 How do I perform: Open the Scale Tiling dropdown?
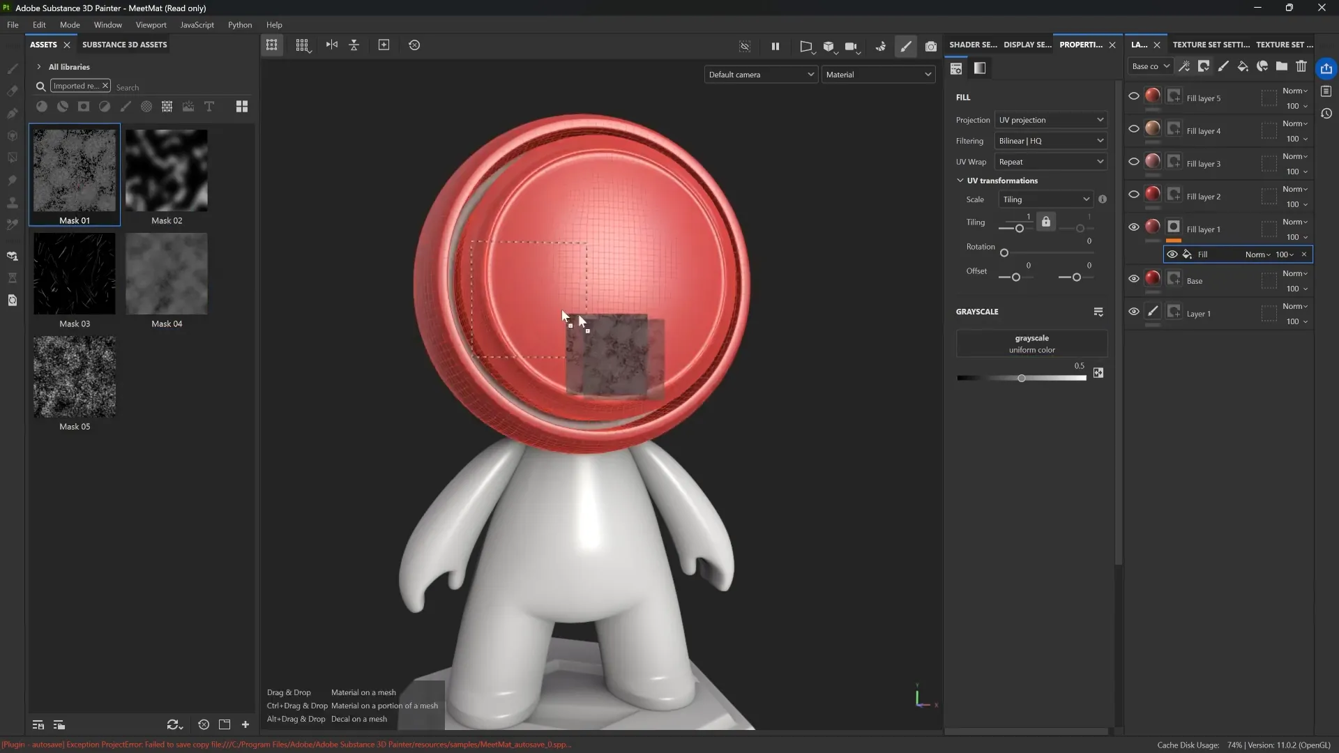click(1045, 199)
